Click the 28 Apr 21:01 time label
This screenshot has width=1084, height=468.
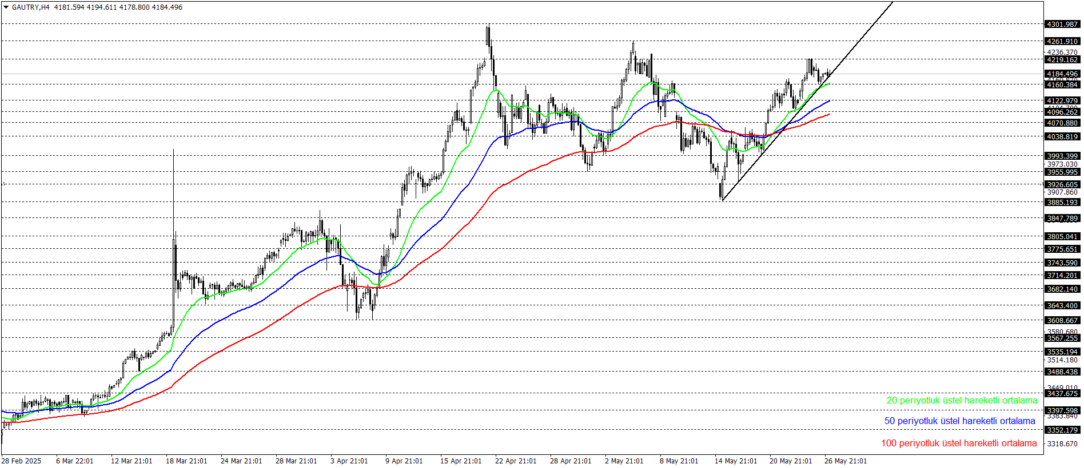click(571, 461)
